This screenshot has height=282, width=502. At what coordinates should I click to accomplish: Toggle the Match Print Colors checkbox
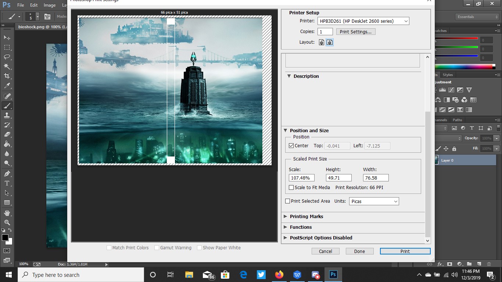coord(109,248)
